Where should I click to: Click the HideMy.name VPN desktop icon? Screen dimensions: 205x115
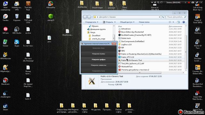point(17,6)
